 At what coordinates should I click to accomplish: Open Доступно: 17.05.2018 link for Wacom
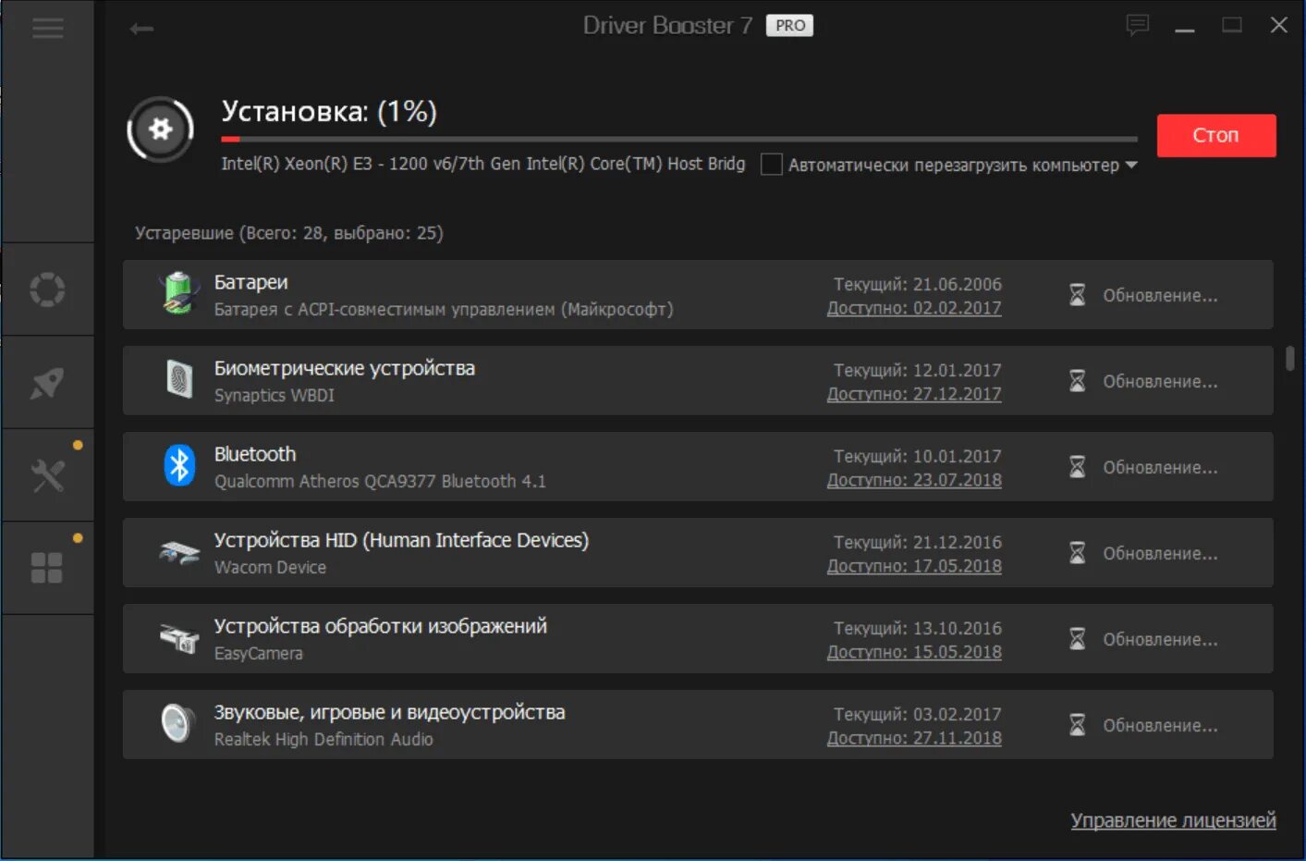point(914,566)
